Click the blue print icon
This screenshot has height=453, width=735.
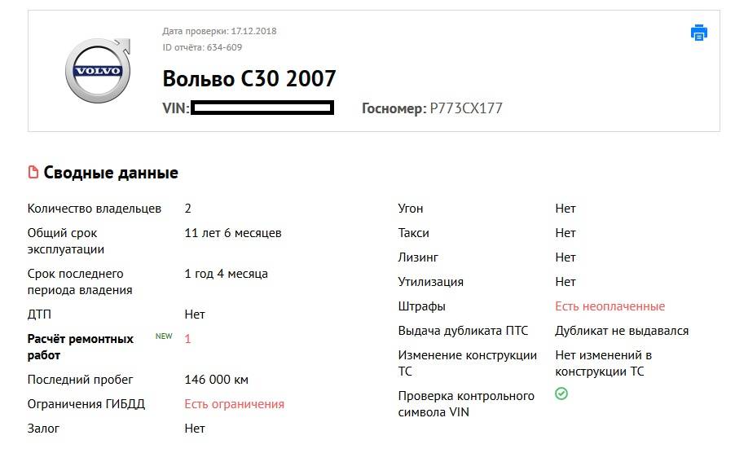[698, 33]
